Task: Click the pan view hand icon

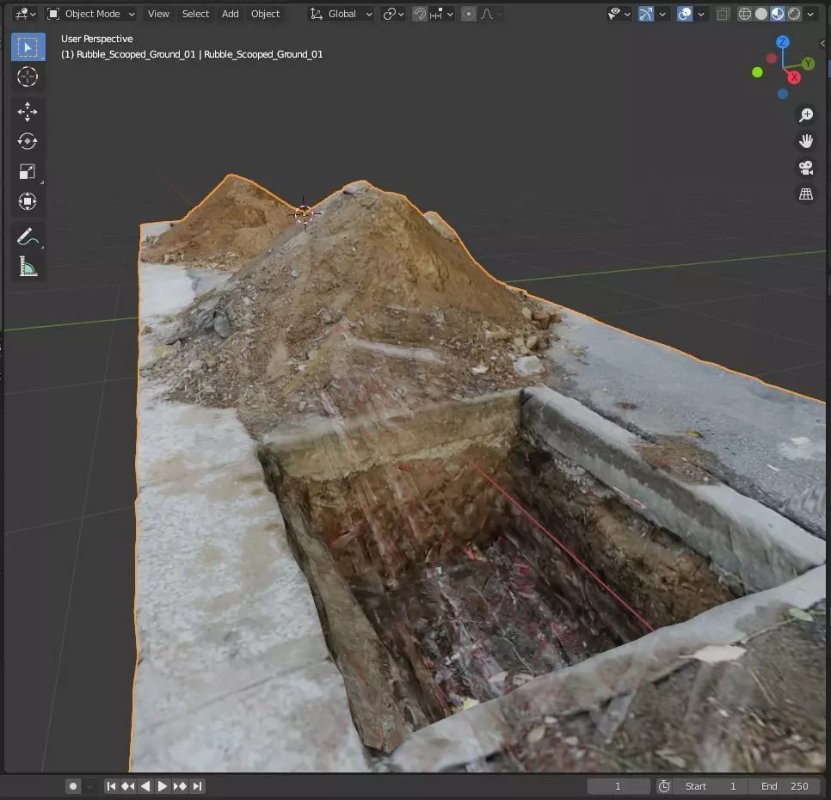Action: click(x=805, y=141)
